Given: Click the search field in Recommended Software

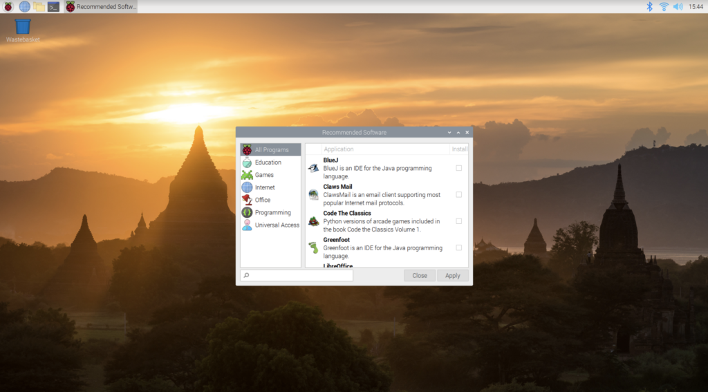Looking at the screenshot, I should [297, 275].
